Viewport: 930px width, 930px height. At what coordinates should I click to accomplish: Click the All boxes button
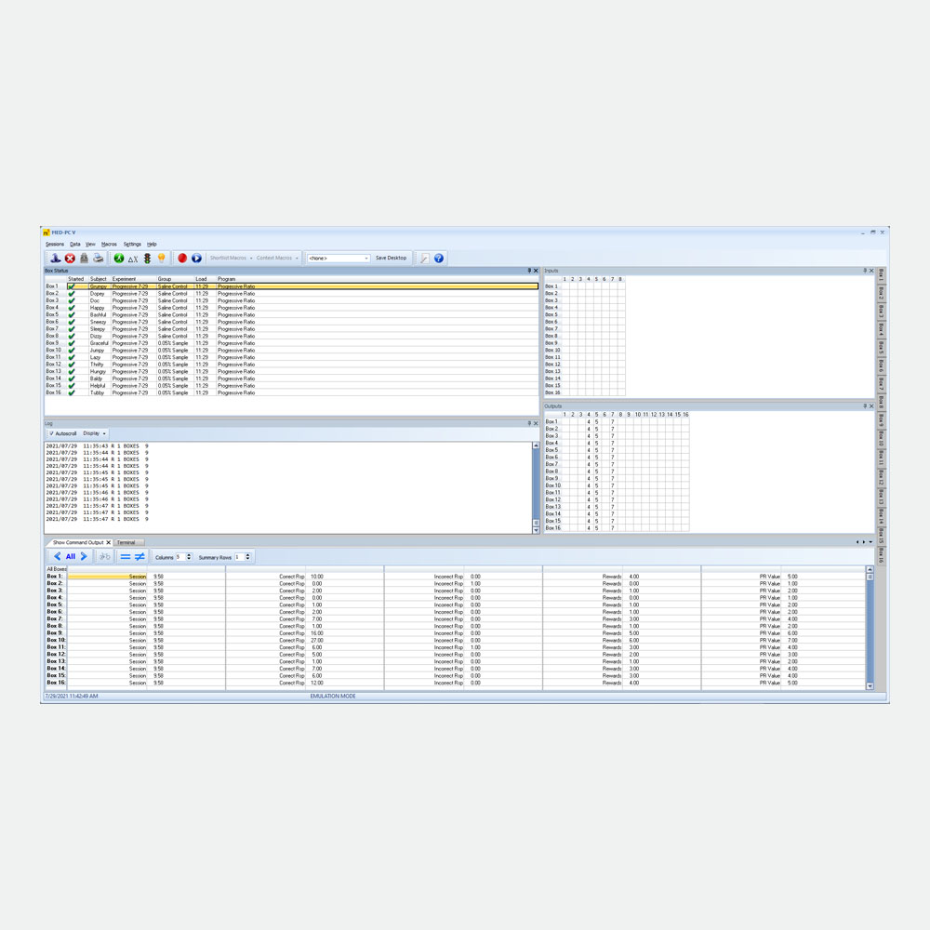click(71, 556)
